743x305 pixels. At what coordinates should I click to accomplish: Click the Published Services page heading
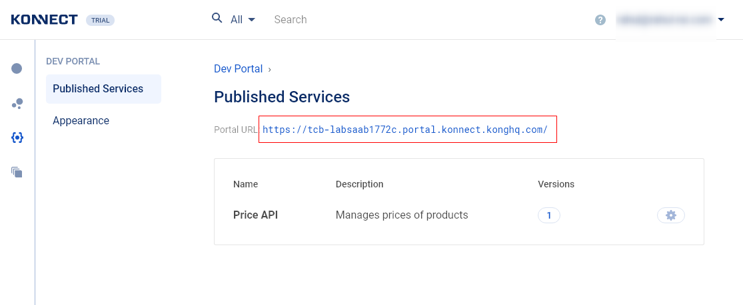tap(282, 97)
